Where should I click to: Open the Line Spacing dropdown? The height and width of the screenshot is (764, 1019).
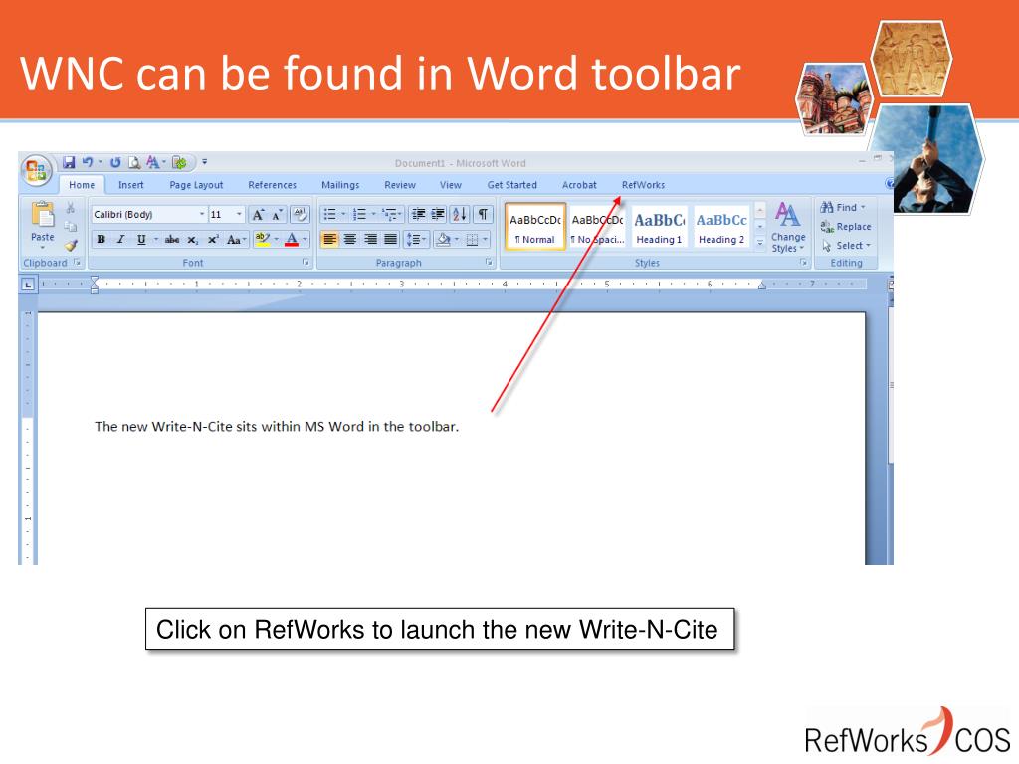tap(416, 240)
